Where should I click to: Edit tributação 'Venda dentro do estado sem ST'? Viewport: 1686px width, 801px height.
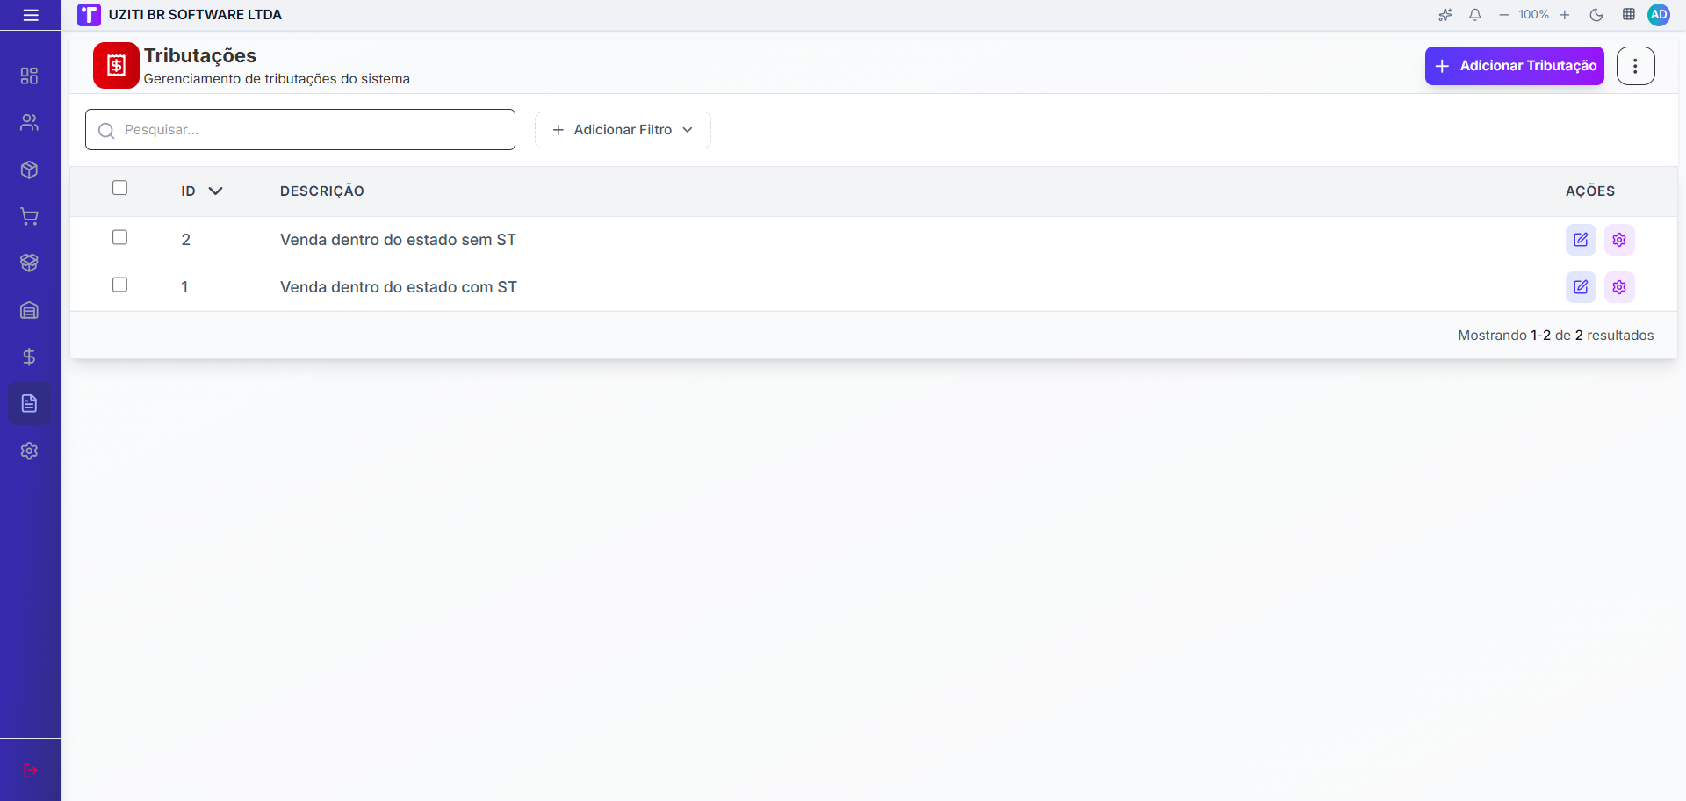pyautogui.click(x=1581, y=240)
